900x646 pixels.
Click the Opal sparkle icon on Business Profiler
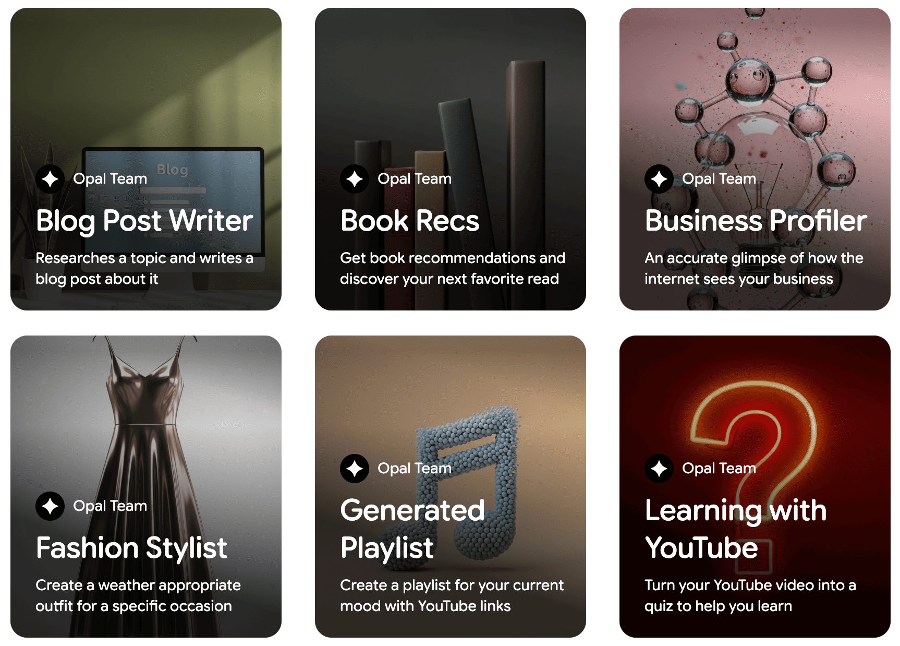tap(659, 179)
